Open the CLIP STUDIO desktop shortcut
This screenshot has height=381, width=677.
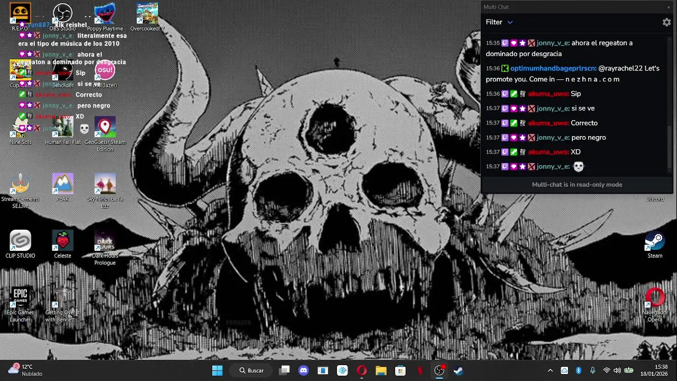coord(20,244)
